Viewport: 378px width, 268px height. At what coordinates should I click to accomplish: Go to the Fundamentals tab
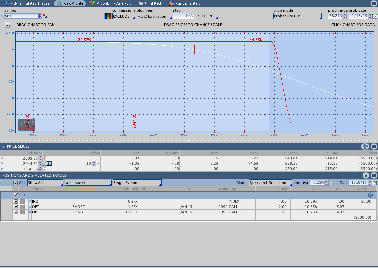tap(185, 3)
